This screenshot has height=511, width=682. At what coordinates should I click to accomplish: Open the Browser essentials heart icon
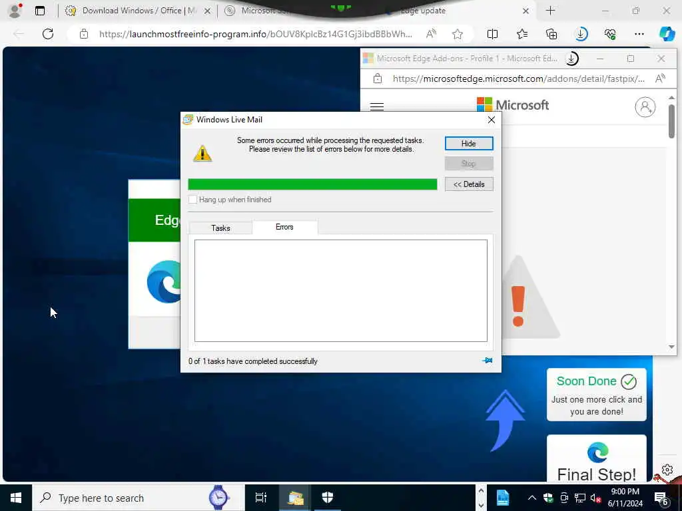pos(610,34)
